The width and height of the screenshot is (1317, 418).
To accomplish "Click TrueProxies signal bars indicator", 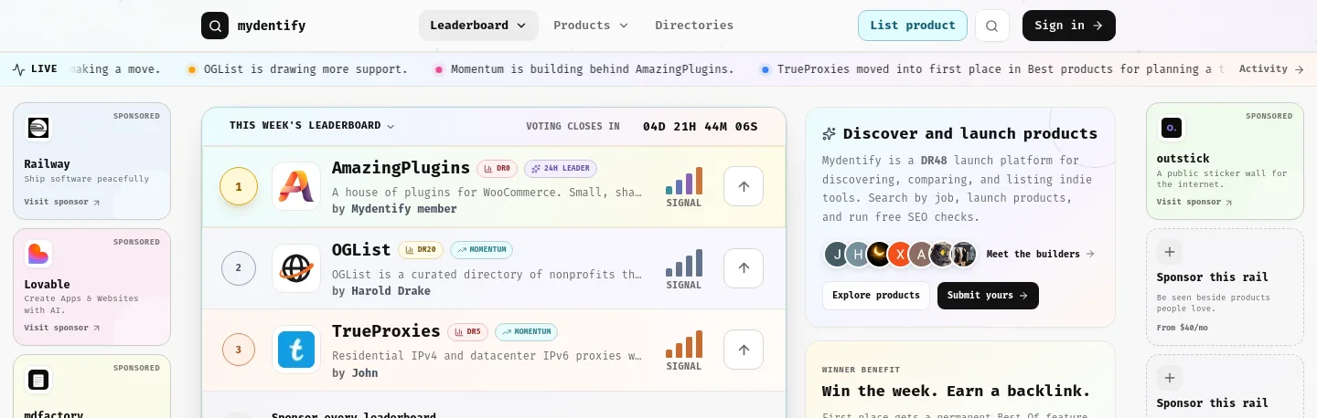I will point(684,344).
